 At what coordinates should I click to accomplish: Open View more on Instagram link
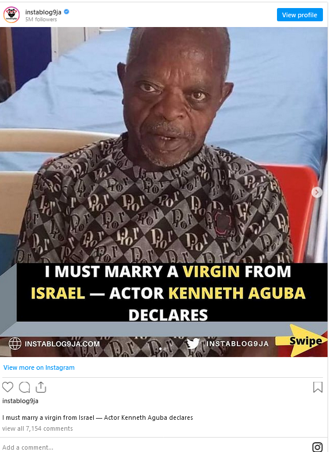pos(39,367)
